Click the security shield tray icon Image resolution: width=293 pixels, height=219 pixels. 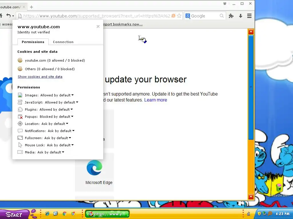(259, 214)
